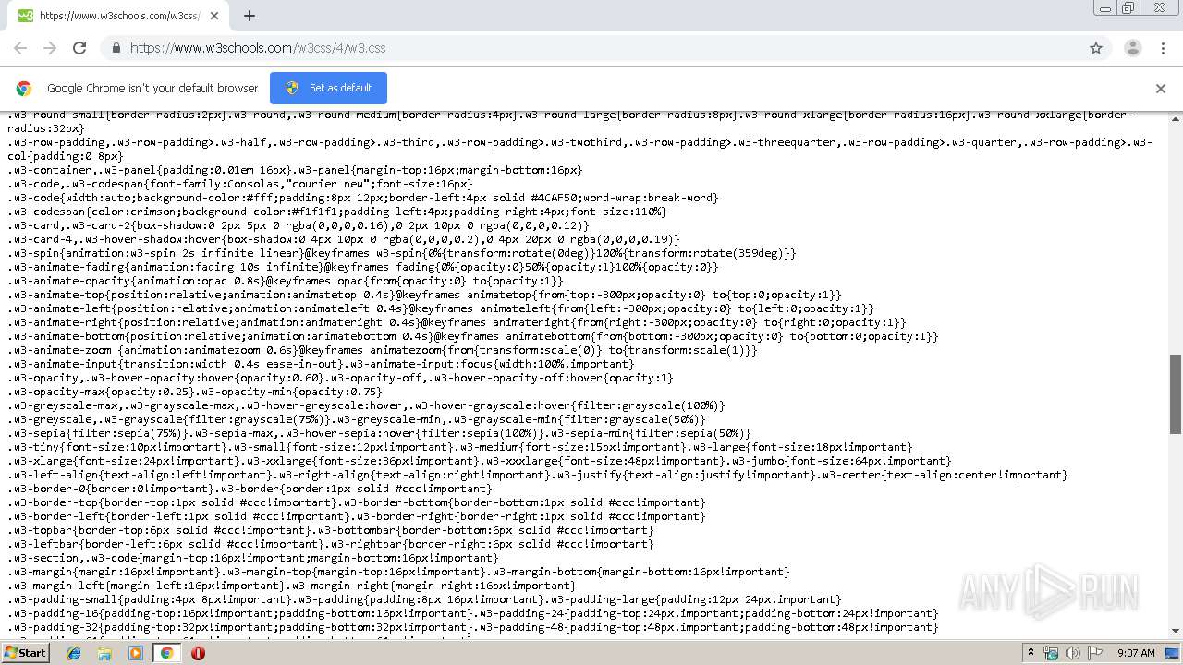Open the media player taskbar icon
The height and width of the screenshot is (665, 1183).
tap(136, 653)
